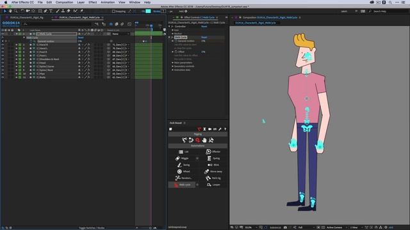Open Duik help question mark
Viewport: 410px width, 230px height.
(225, 129)
